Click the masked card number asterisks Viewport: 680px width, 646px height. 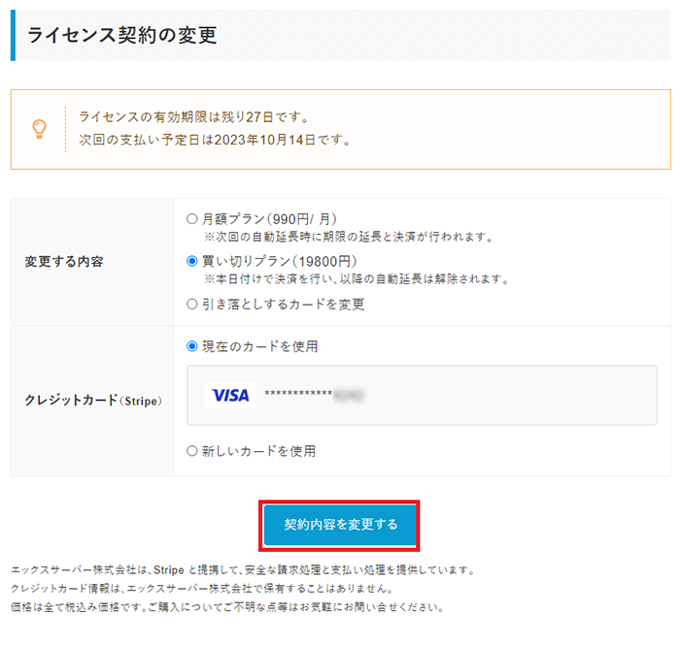coord(298,393)
